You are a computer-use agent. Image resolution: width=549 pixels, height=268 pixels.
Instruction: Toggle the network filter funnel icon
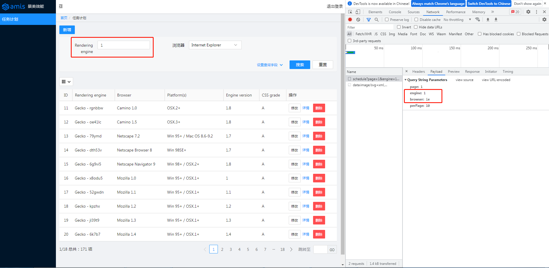coord(369,20)
